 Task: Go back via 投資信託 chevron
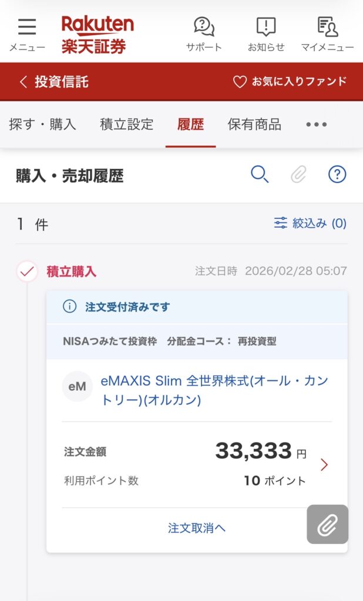54,82
